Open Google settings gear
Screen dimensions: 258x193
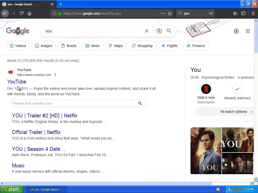click(x=236, y=31)
